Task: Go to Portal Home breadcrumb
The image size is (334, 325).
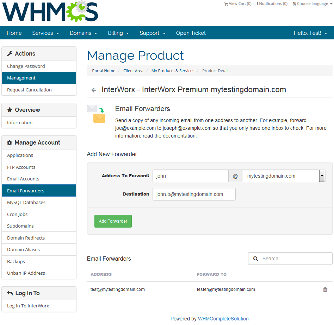Action: click(x=104, y=71)
